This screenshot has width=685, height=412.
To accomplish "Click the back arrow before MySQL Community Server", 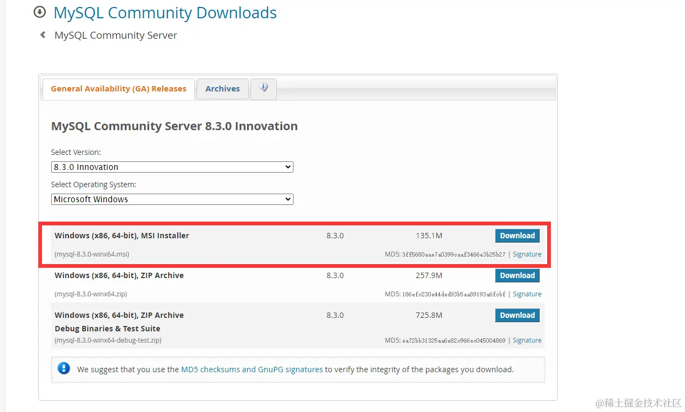I will click(43, 35).
